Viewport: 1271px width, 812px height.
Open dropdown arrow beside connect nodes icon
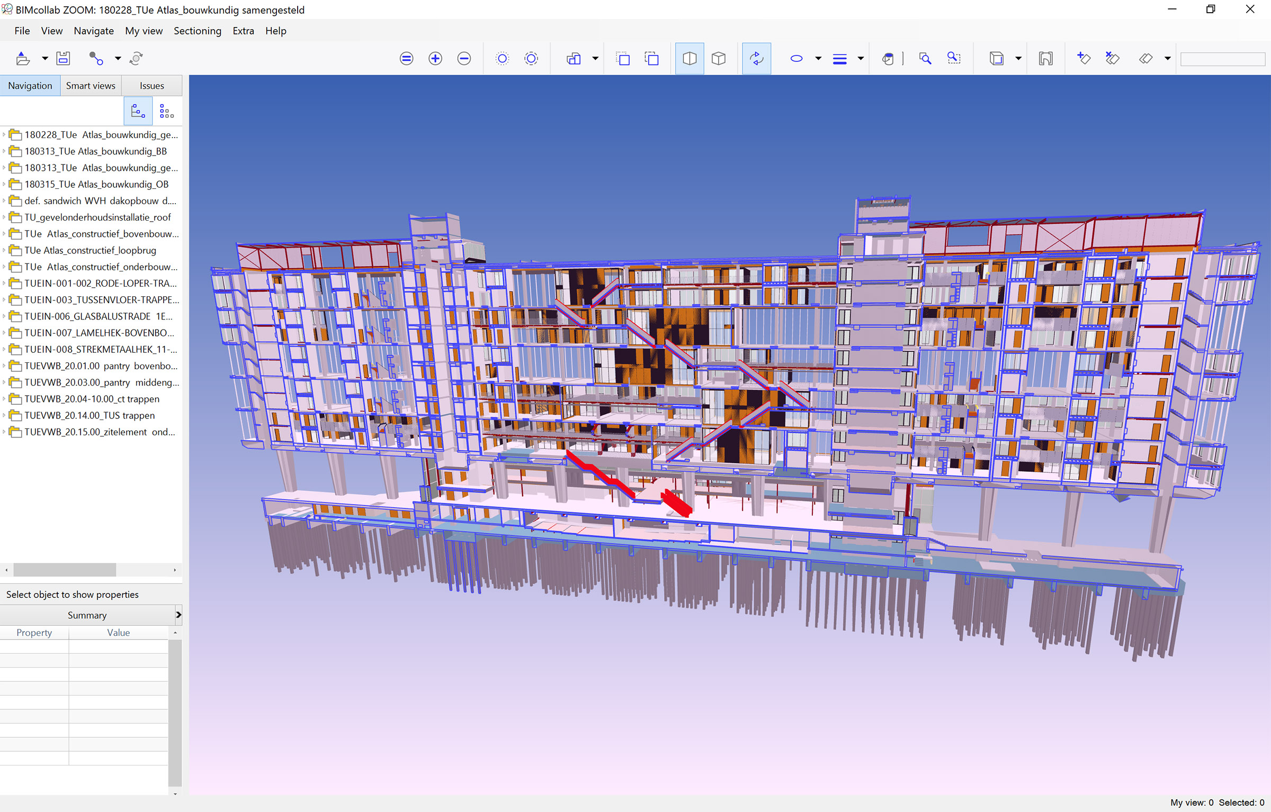[118, 59]
